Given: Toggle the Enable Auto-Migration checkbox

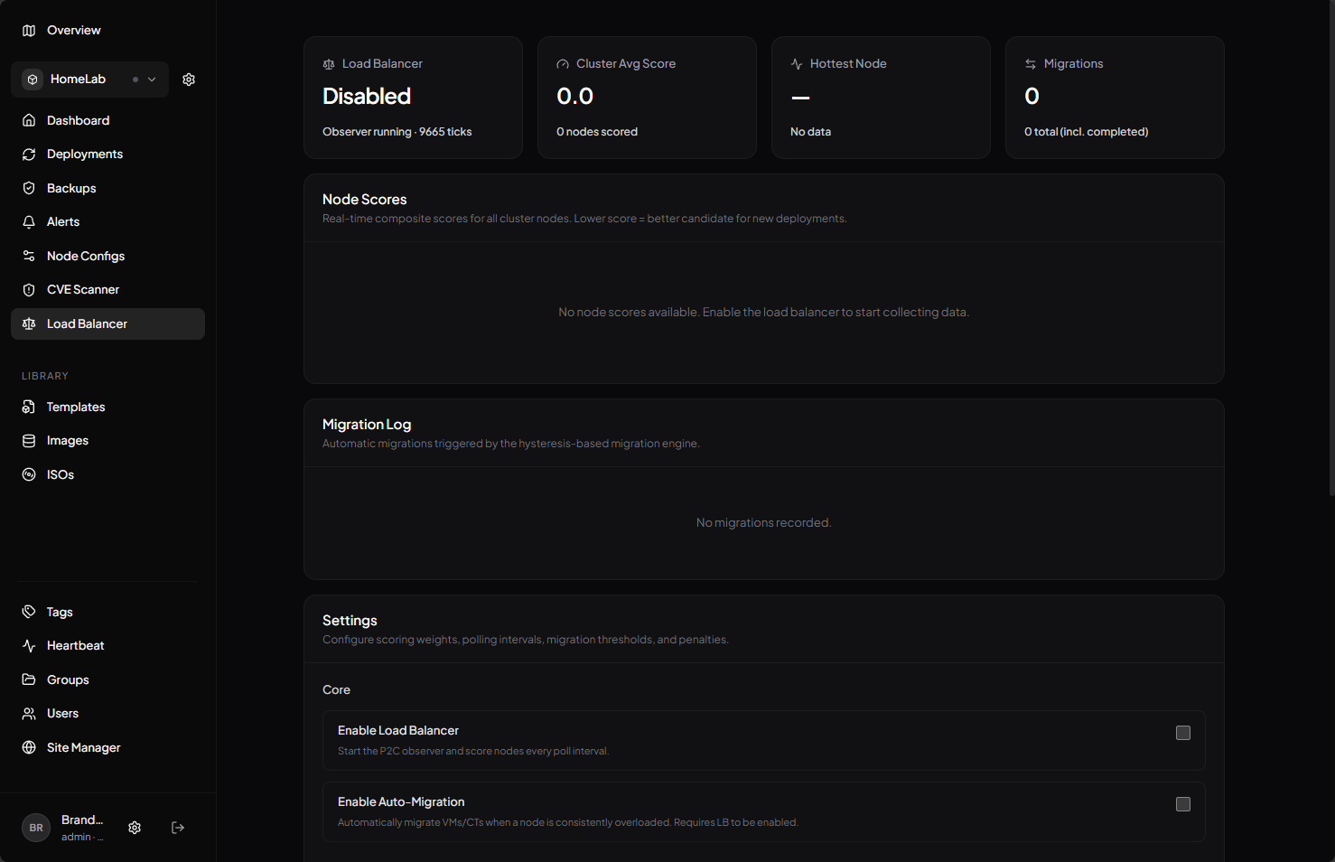Looking at the screenshot, I should [1182, 804].
